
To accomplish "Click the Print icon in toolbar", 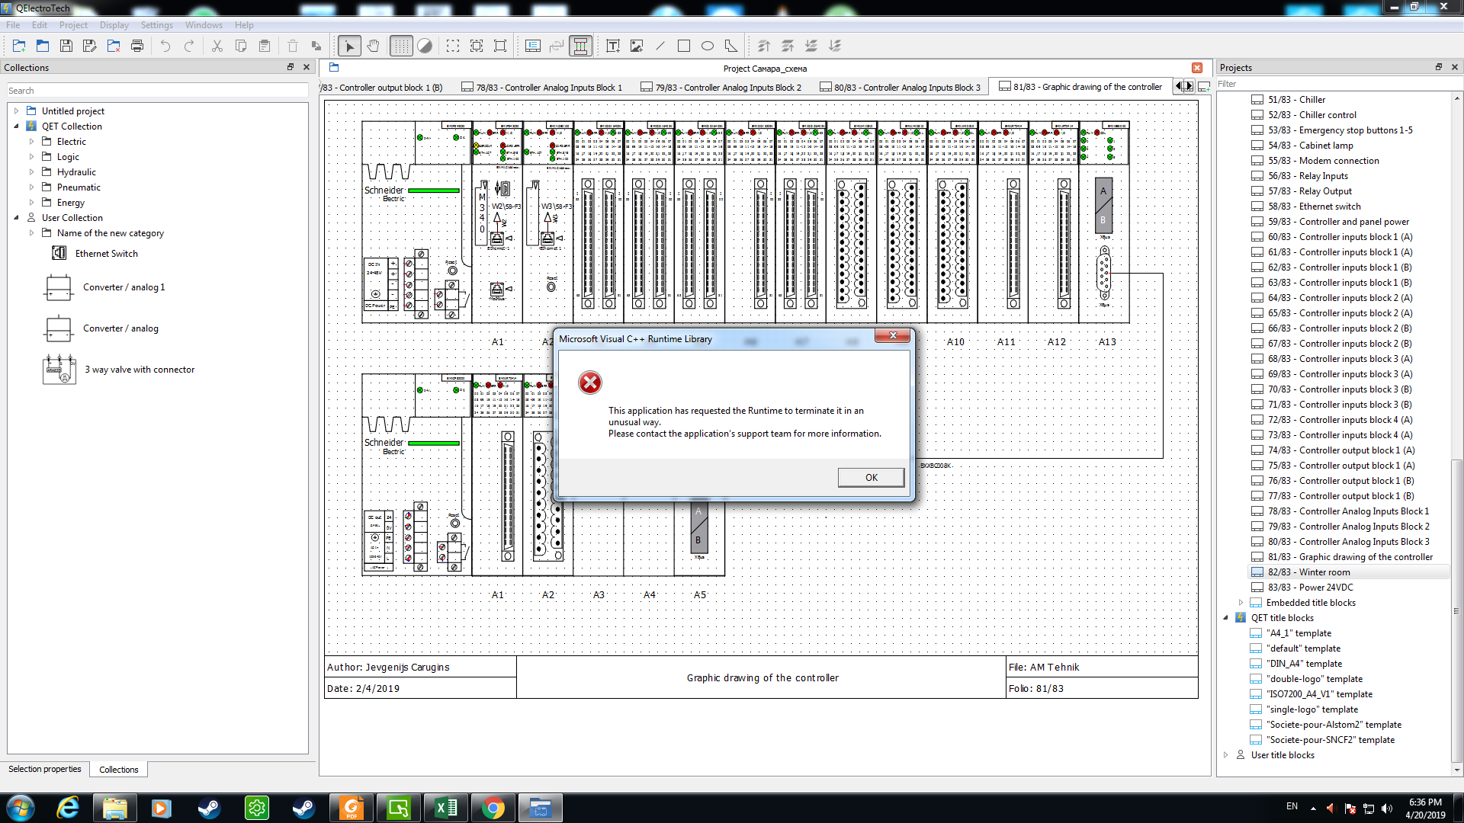I will pos(137,46).
